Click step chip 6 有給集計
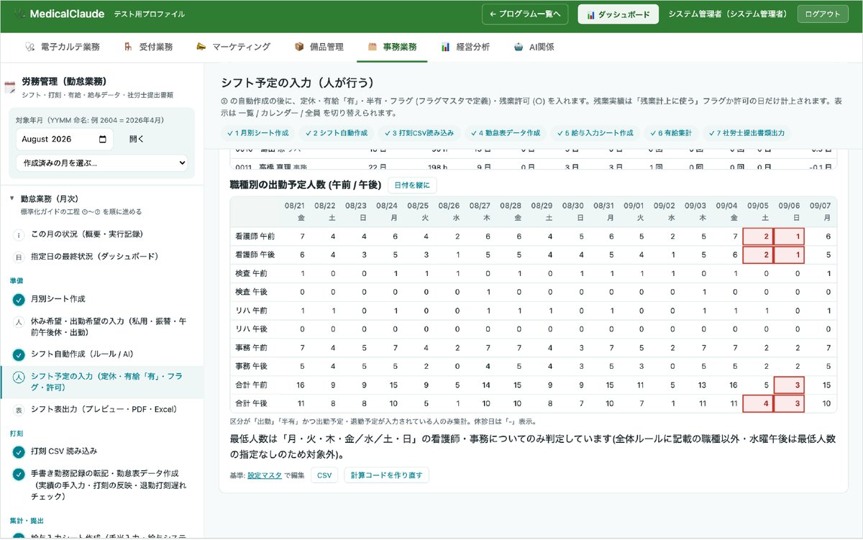The image size is (863, 540). 672,133
